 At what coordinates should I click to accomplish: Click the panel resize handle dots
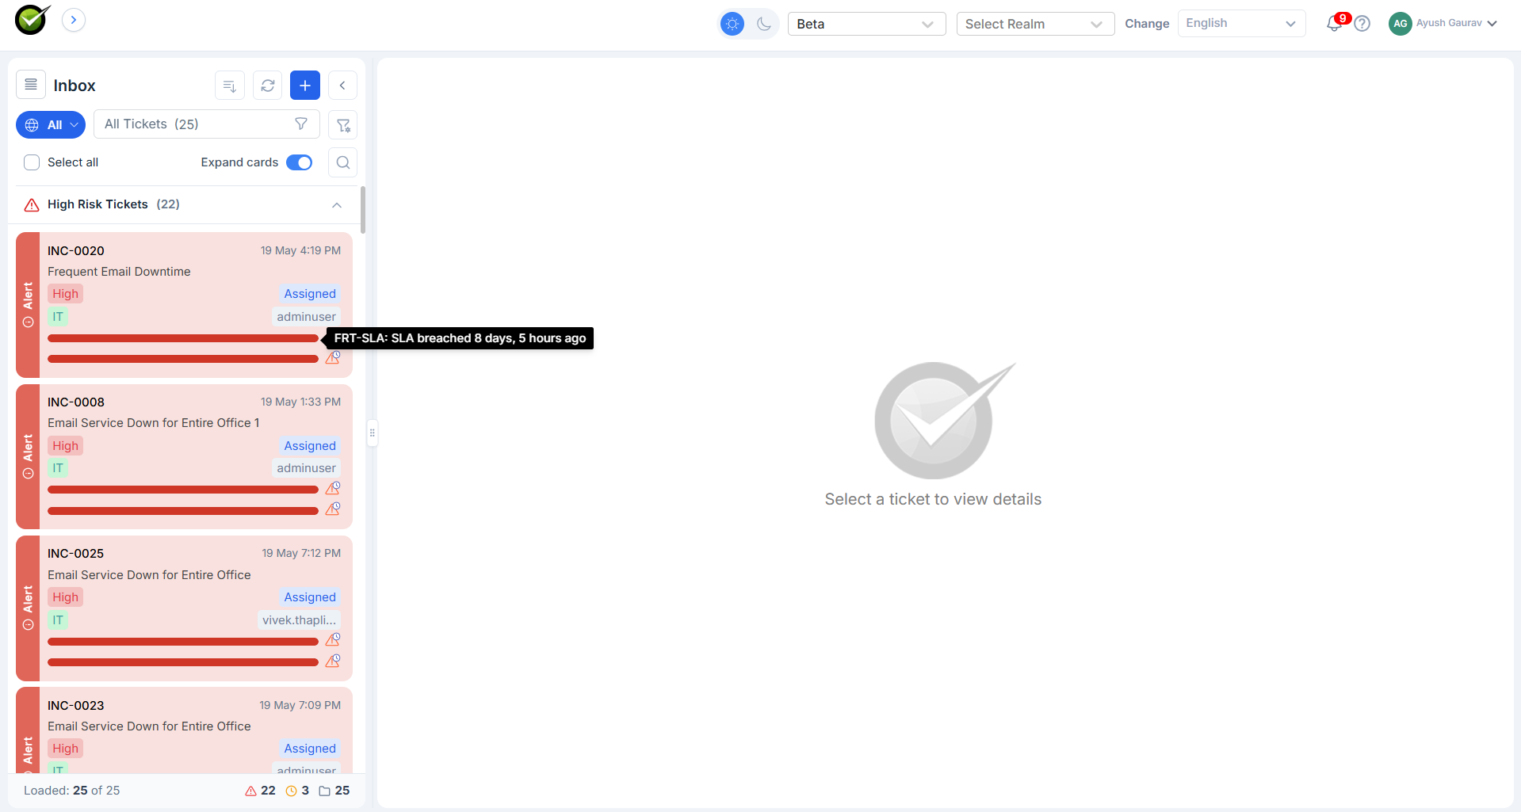click(372, 433)
